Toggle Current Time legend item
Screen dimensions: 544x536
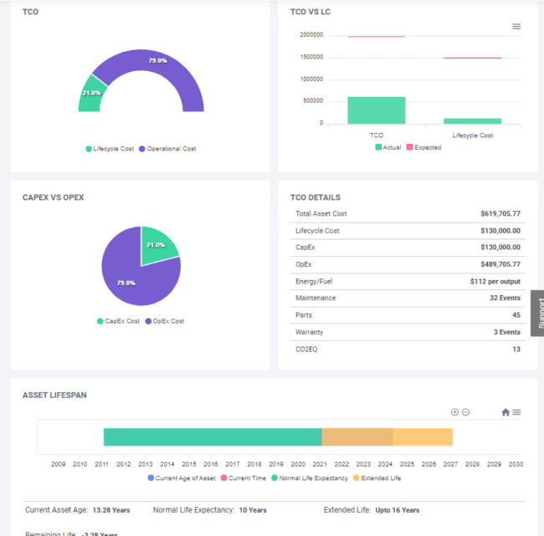point(244,478)
